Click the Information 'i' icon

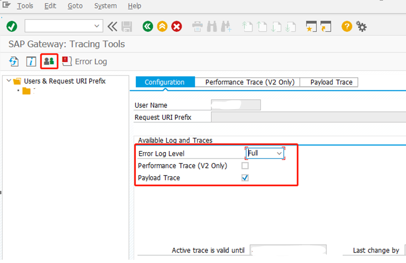click(31, 61)
